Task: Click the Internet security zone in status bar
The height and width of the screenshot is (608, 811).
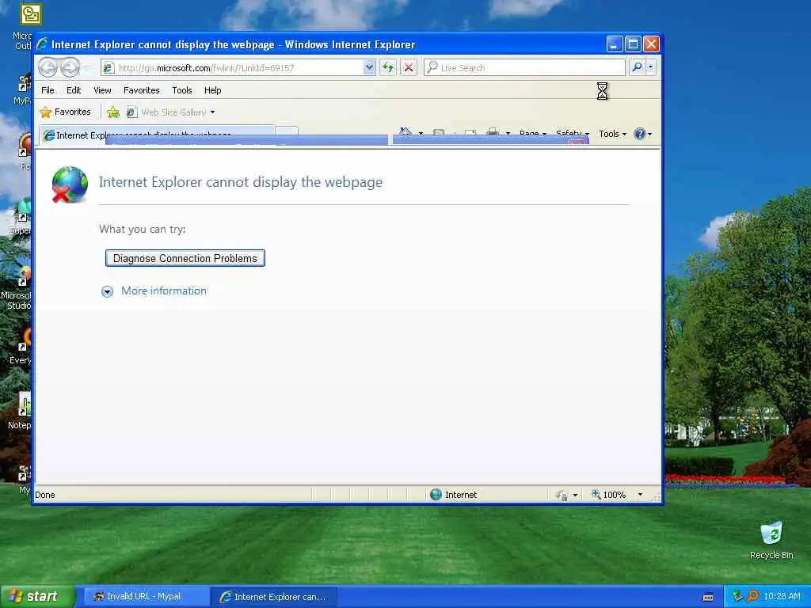Action: tap(454, 495)
